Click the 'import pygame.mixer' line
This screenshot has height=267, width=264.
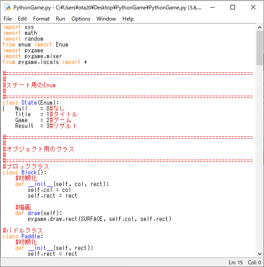(x=32, y=56)
